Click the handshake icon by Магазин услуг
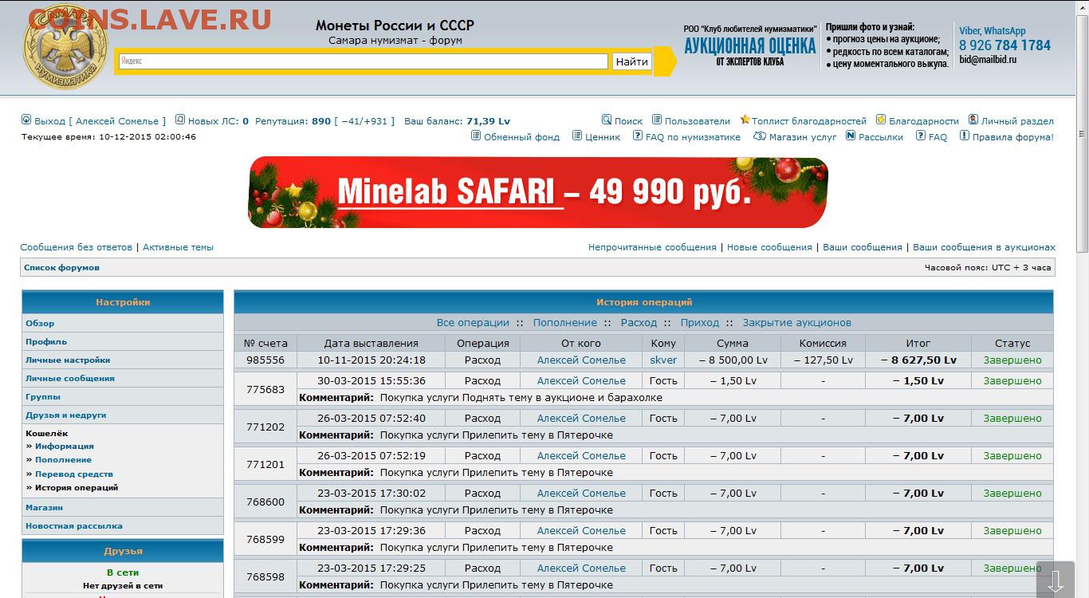 (760, 136)
